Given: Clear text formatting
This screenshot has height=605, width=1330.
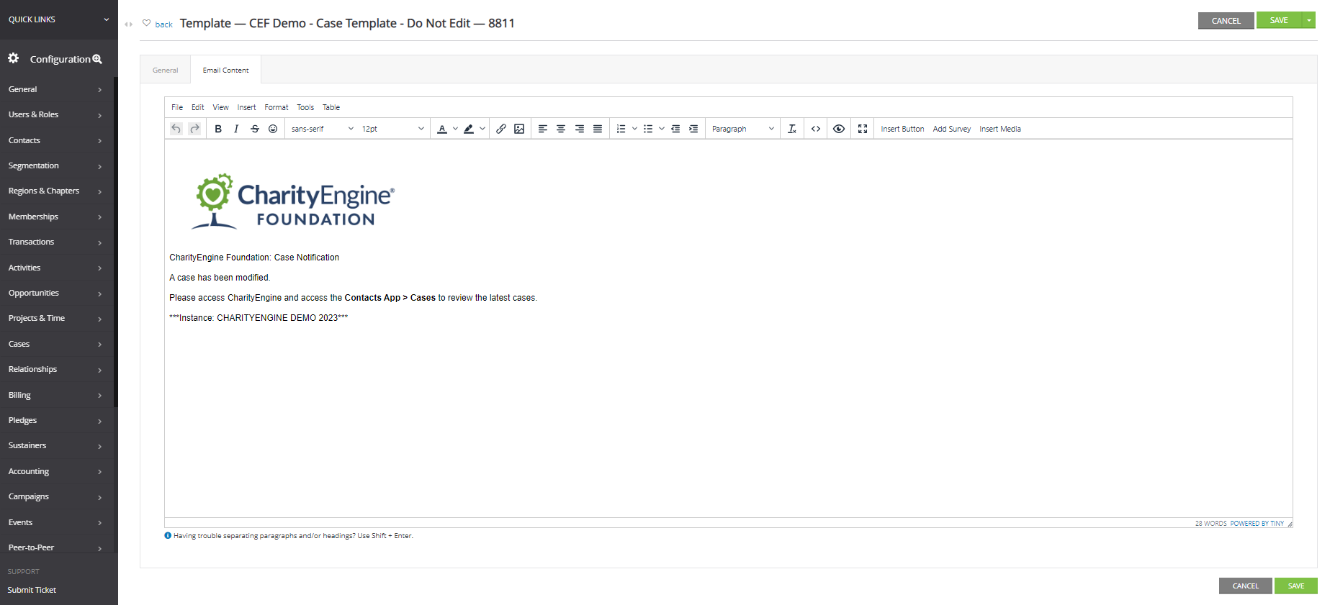Looking at the screenshot, I should coord(792,129).
